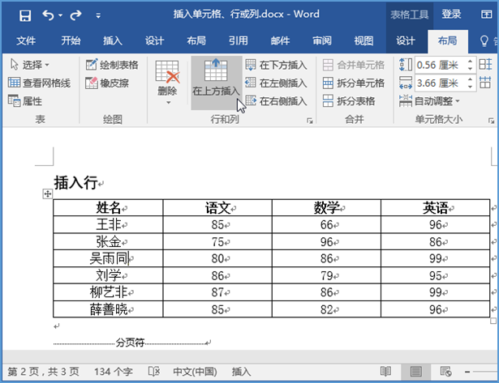Click 在右侧插入 insert column right

pyautogui.click(x=276, y=101)
